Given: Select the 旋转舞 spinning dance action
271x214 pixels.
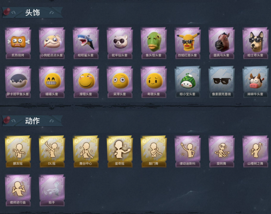Looking at the screenshot, I should pos(221,151).
